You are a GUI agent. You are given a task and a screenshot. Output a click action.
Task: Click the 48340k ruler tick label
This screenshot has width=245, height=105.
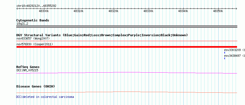click(x=183, y=11)
